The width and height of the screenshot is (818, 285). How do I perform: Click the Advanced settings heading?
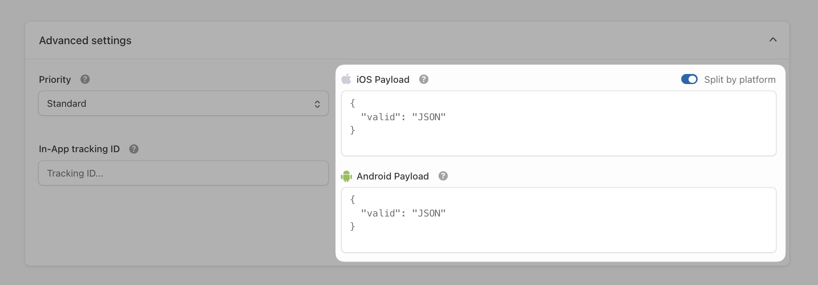pos(85,40)
